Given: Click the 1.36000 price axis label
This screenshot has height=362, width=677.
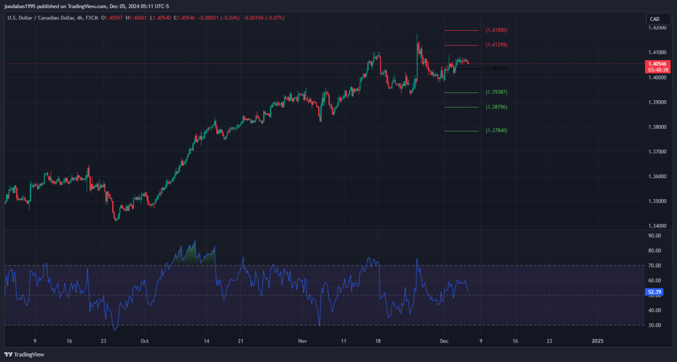Looking at the screenshot, I should pyautogui.click(x=657, y=176).
